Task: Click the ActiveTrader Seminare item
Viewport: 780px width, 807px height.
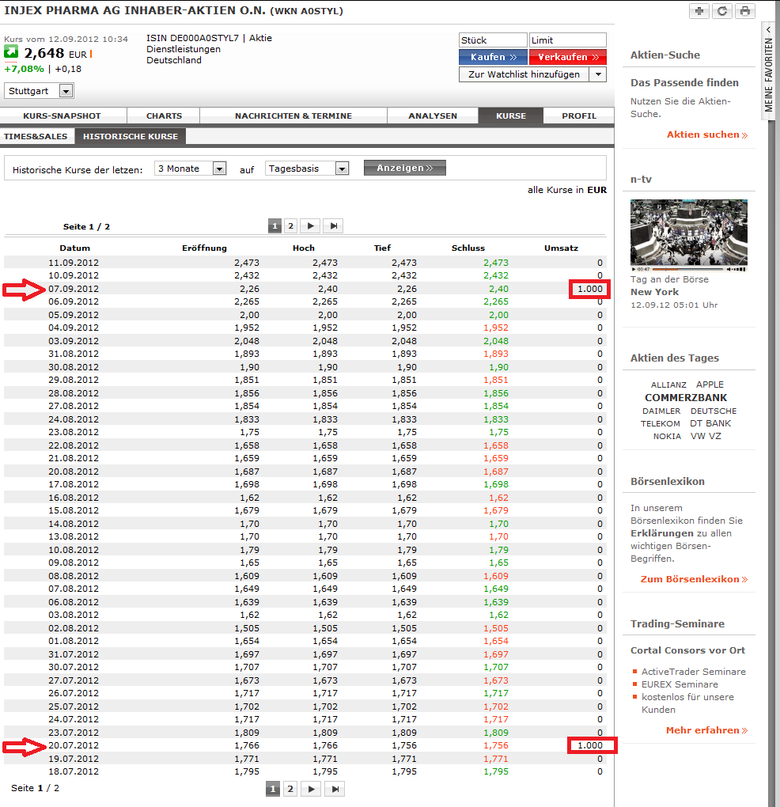Action: click(x=693, y=672)
